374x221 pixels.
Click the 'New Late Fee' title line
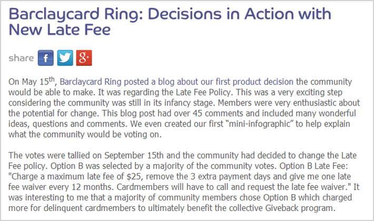pyautogui.click(x=60, y=30)
